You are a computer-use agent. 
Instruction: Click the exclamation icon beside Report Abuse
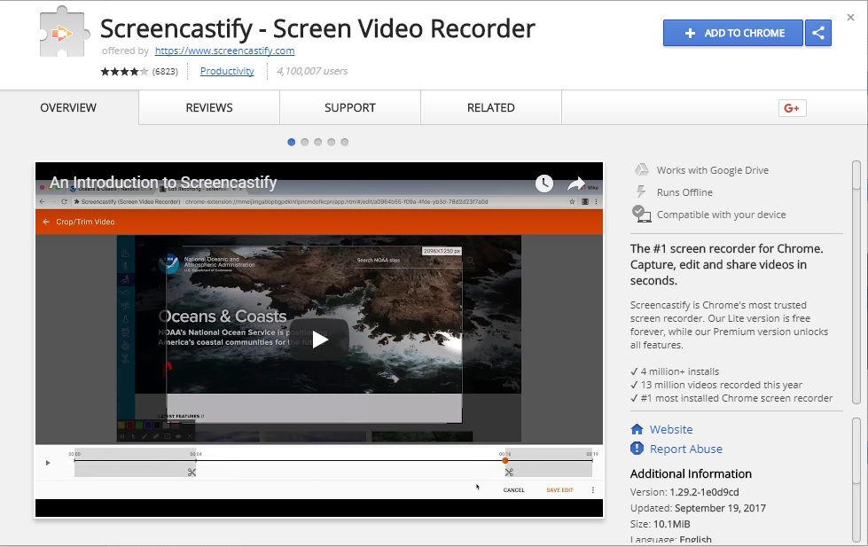637,449
